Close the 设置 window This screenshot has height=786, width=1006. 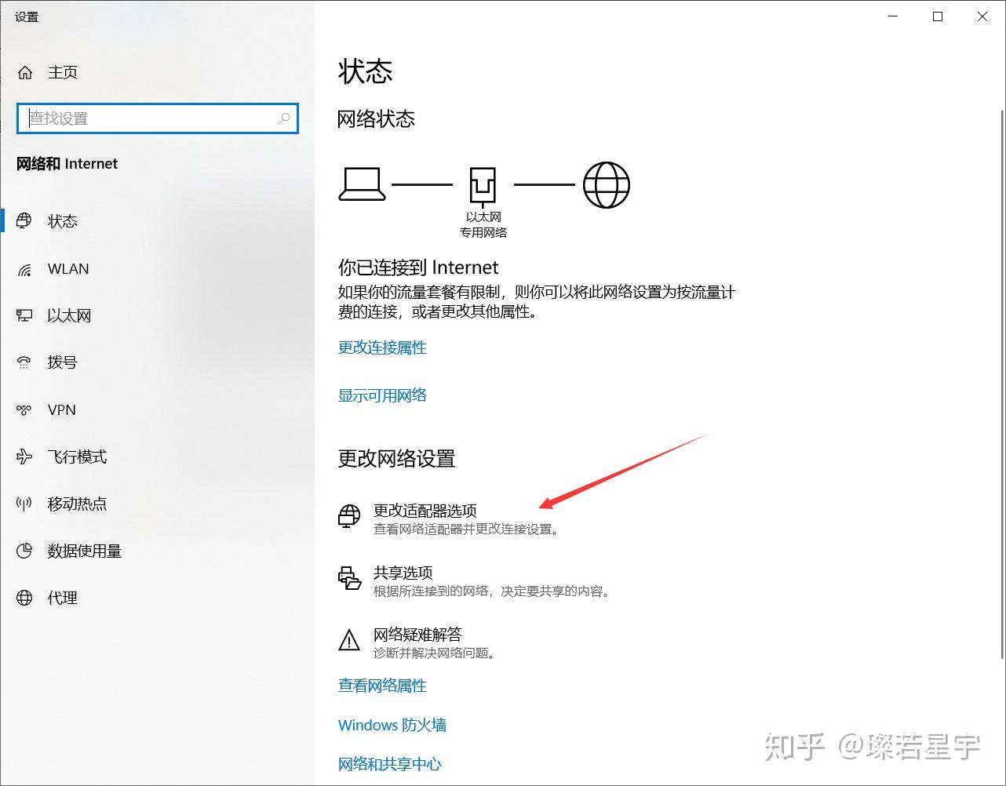[x=982, y=16]
